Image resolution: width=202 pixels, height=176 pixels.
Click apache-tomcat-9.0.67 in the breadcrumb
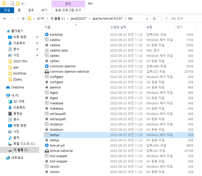(107, 19)
